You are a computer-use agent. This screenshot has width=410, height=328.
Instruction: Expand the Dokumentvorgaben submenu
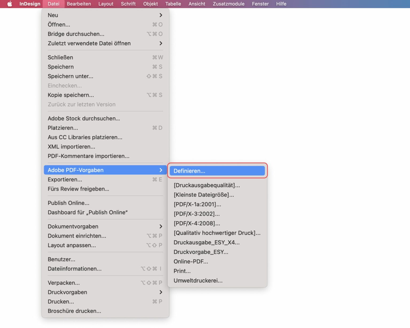click(105, 227)
